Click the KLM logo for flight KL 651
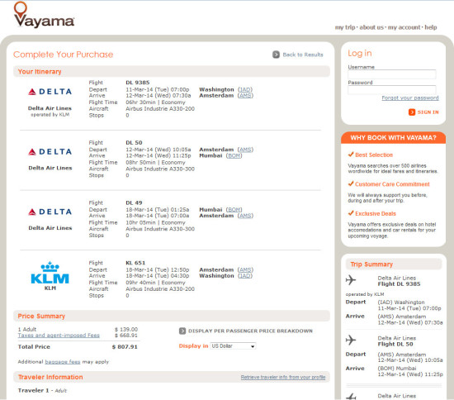454x400 pixels. (50, 273)
